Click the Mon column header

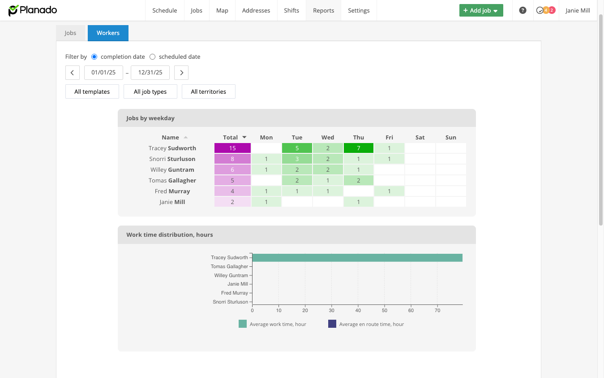(266, 138)
